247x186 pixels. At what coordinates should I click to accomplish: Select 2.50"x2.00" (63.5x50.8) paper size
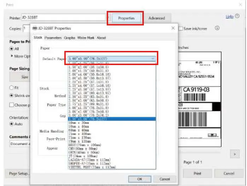(112, 100)
